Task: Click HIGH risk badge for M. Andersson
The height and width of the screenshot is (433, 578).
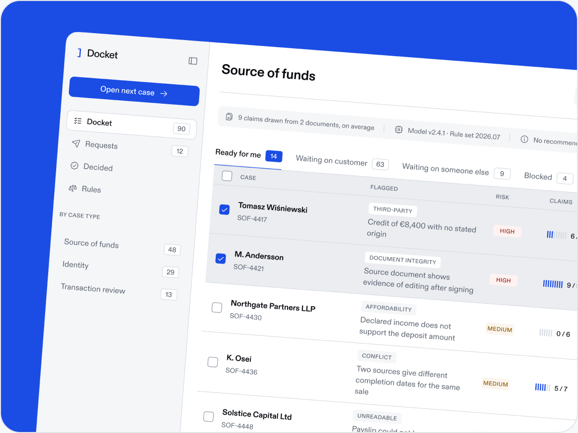Action: point(504,280)
